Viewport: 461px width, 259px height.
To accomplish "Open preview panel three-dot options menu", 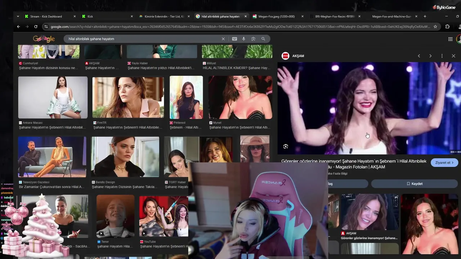I will (442, 56).
